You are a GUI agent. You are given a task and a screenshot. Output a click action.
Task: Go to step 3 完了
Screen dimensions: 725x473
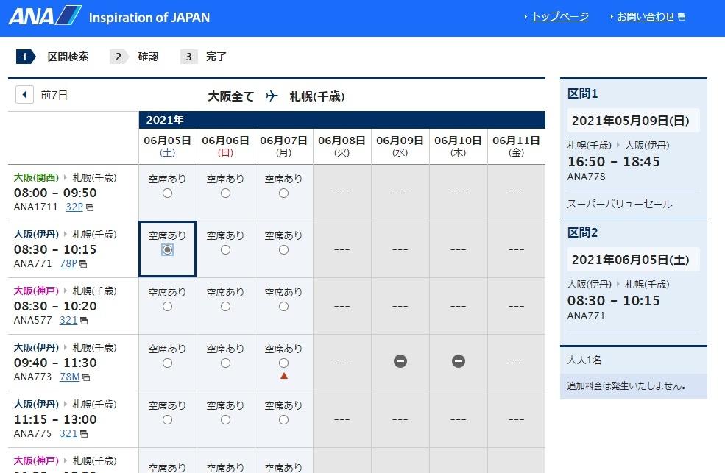pos(203,57)
